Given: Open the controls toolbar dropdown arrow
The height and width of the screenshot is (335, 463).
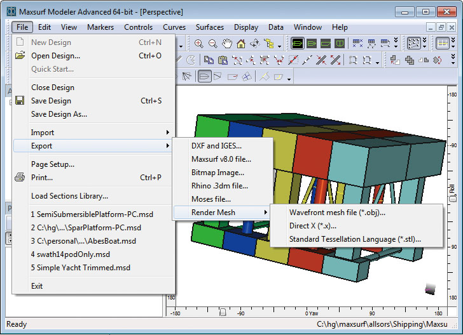Looking at the screenshot, I should 378,63.
